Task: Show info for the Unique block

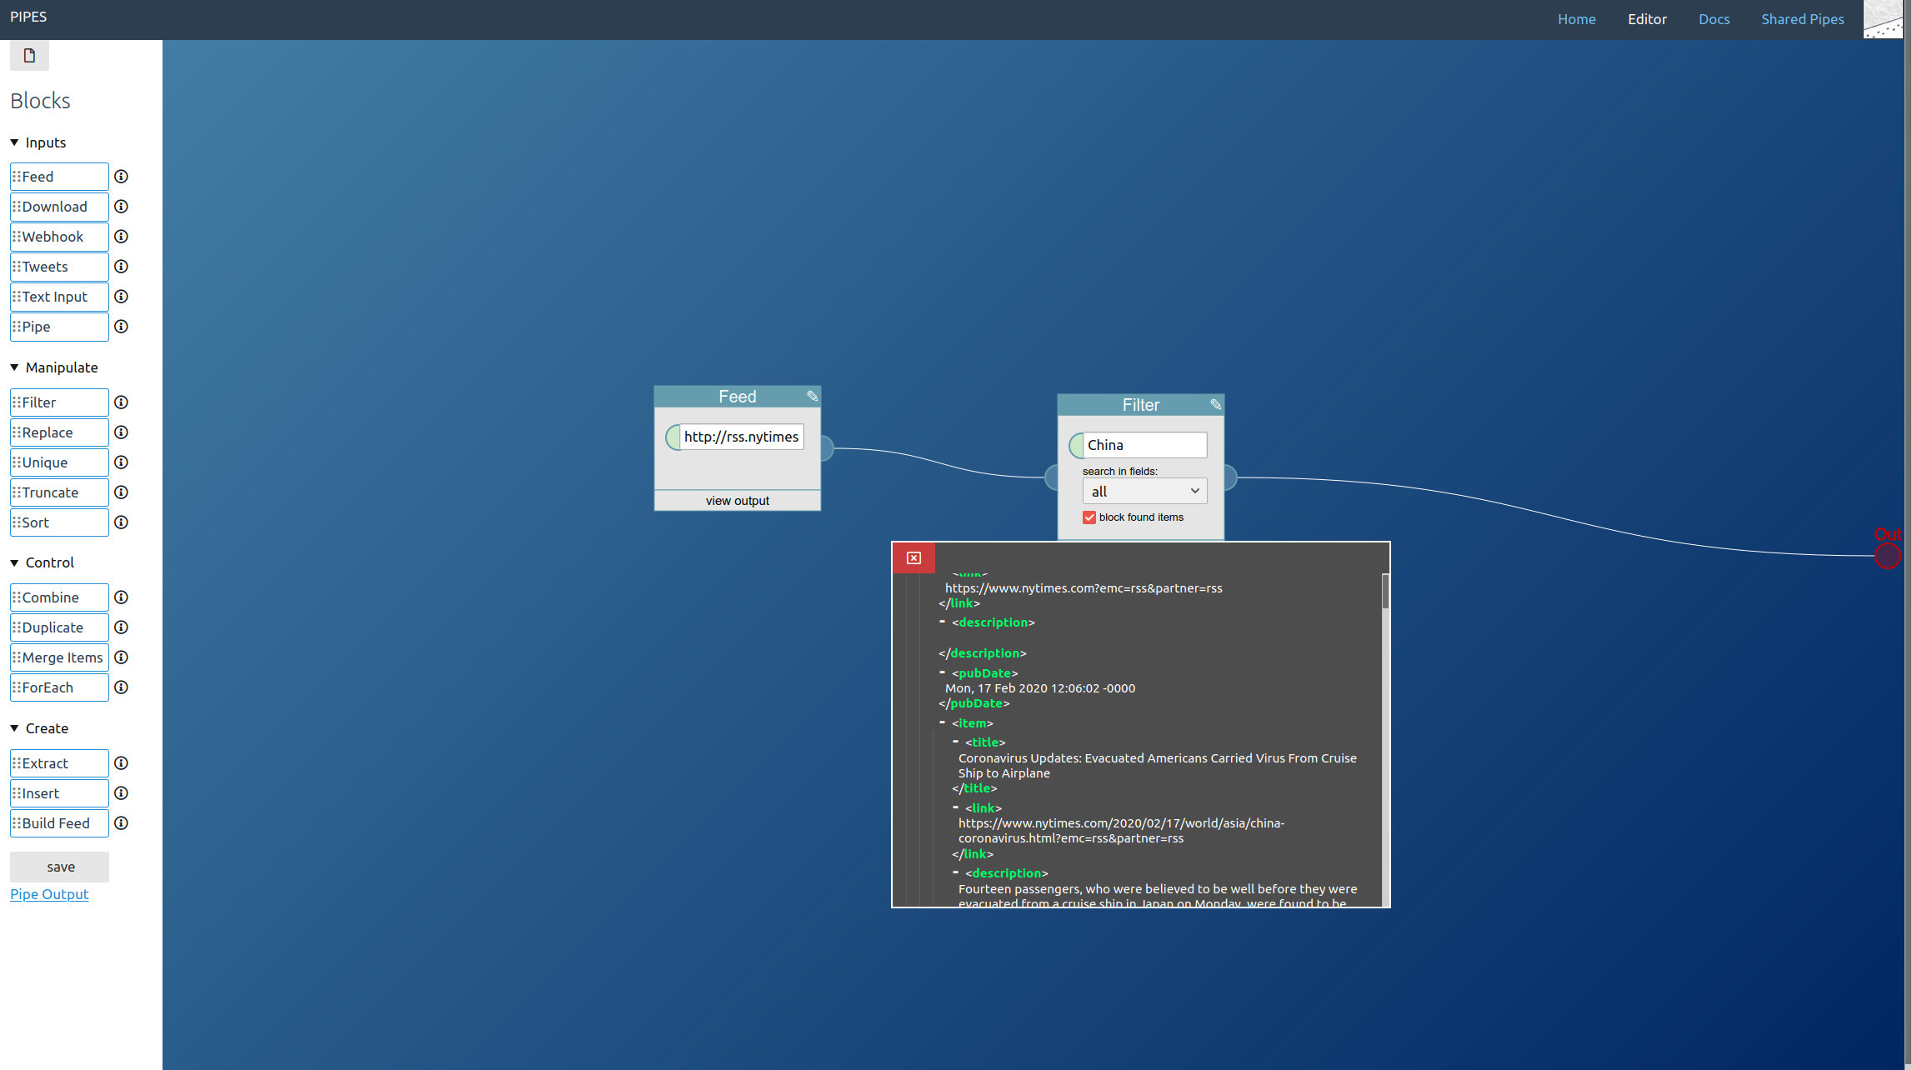Action: (x=121, y=462)
